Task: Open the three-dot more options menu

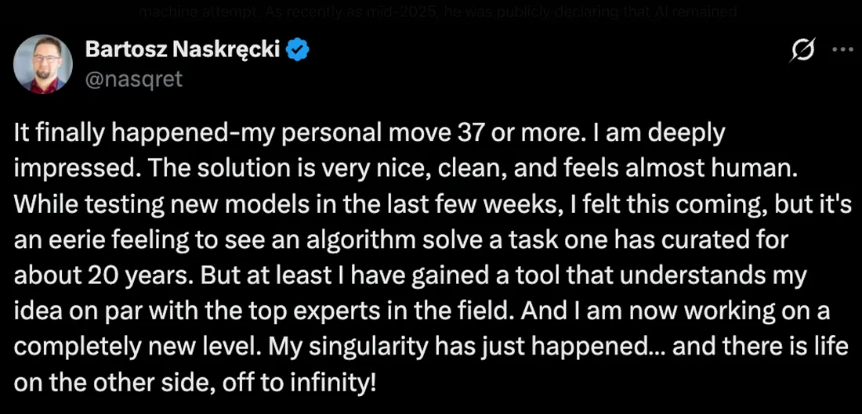Action: pos(842,50)
